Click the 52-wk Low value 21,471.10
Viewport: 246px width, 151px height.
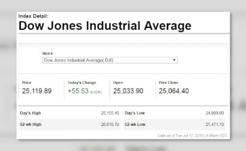(215, 124)
